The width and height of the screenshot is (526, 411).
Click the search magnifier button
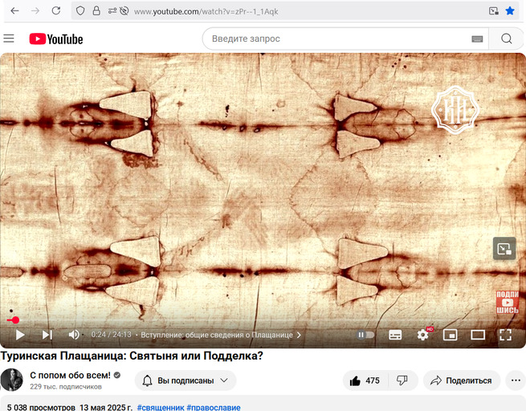click(507, 39)
